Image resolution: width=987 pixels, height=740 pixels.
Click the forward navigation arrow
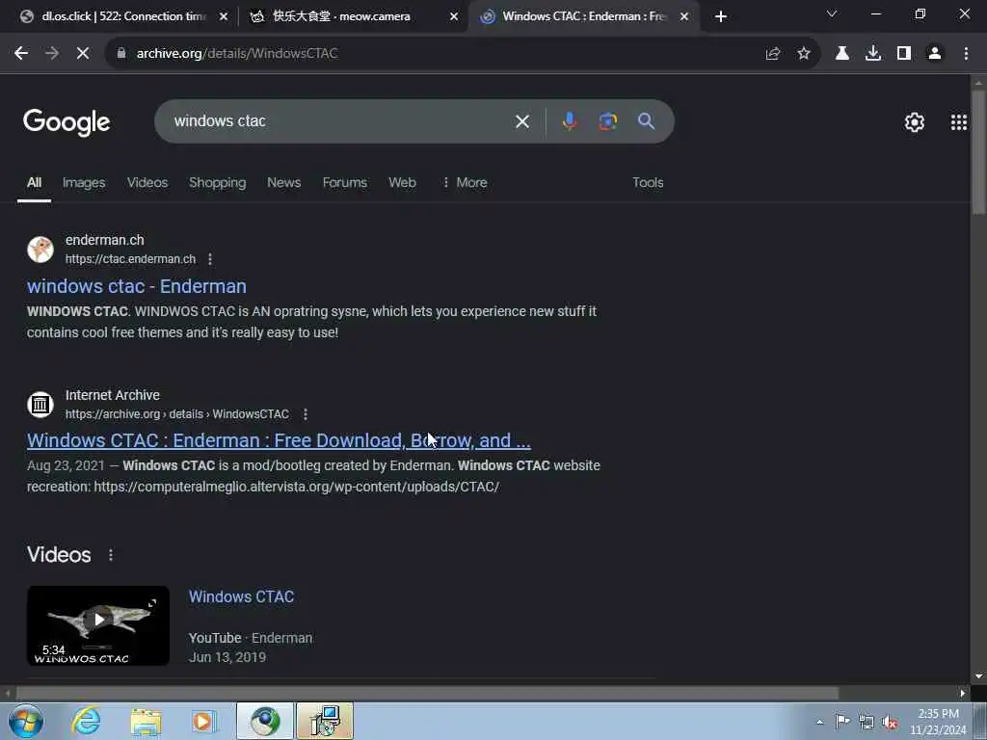pyautogui.click(x=52, y=54)
